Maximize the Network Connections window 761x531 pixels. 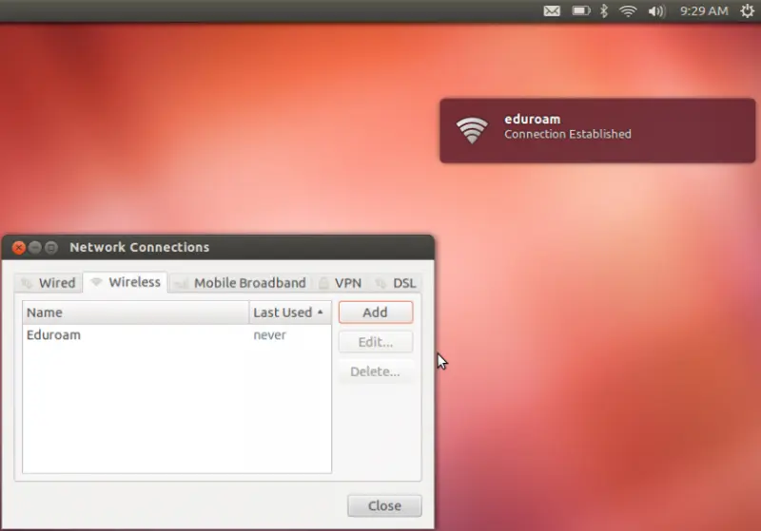[x=51, y=247]
